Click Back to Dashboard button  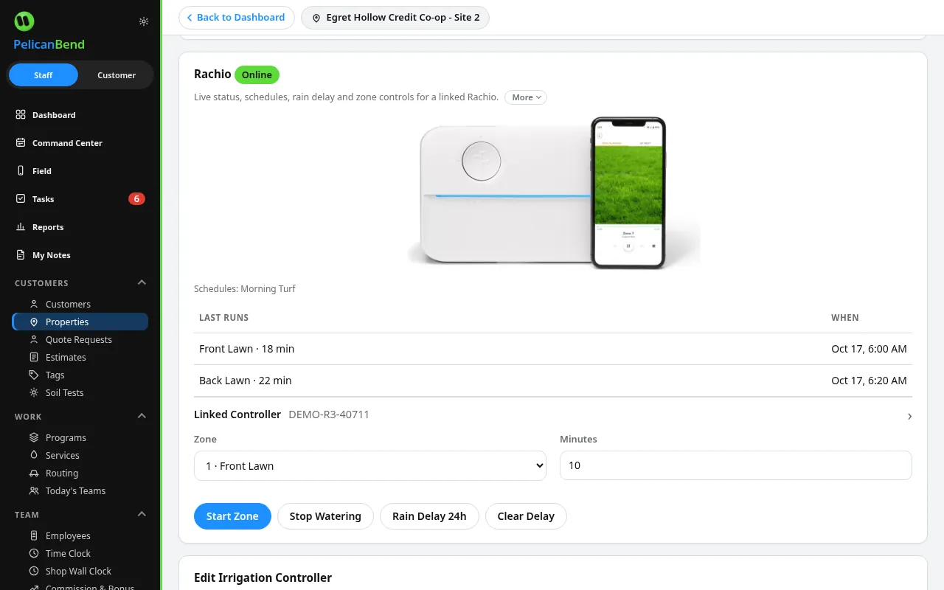236,18
